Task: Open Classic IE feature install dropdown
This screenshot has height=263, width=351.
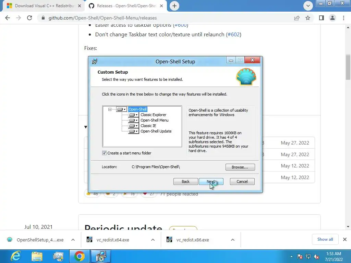Action: click(x=133, y=126)
